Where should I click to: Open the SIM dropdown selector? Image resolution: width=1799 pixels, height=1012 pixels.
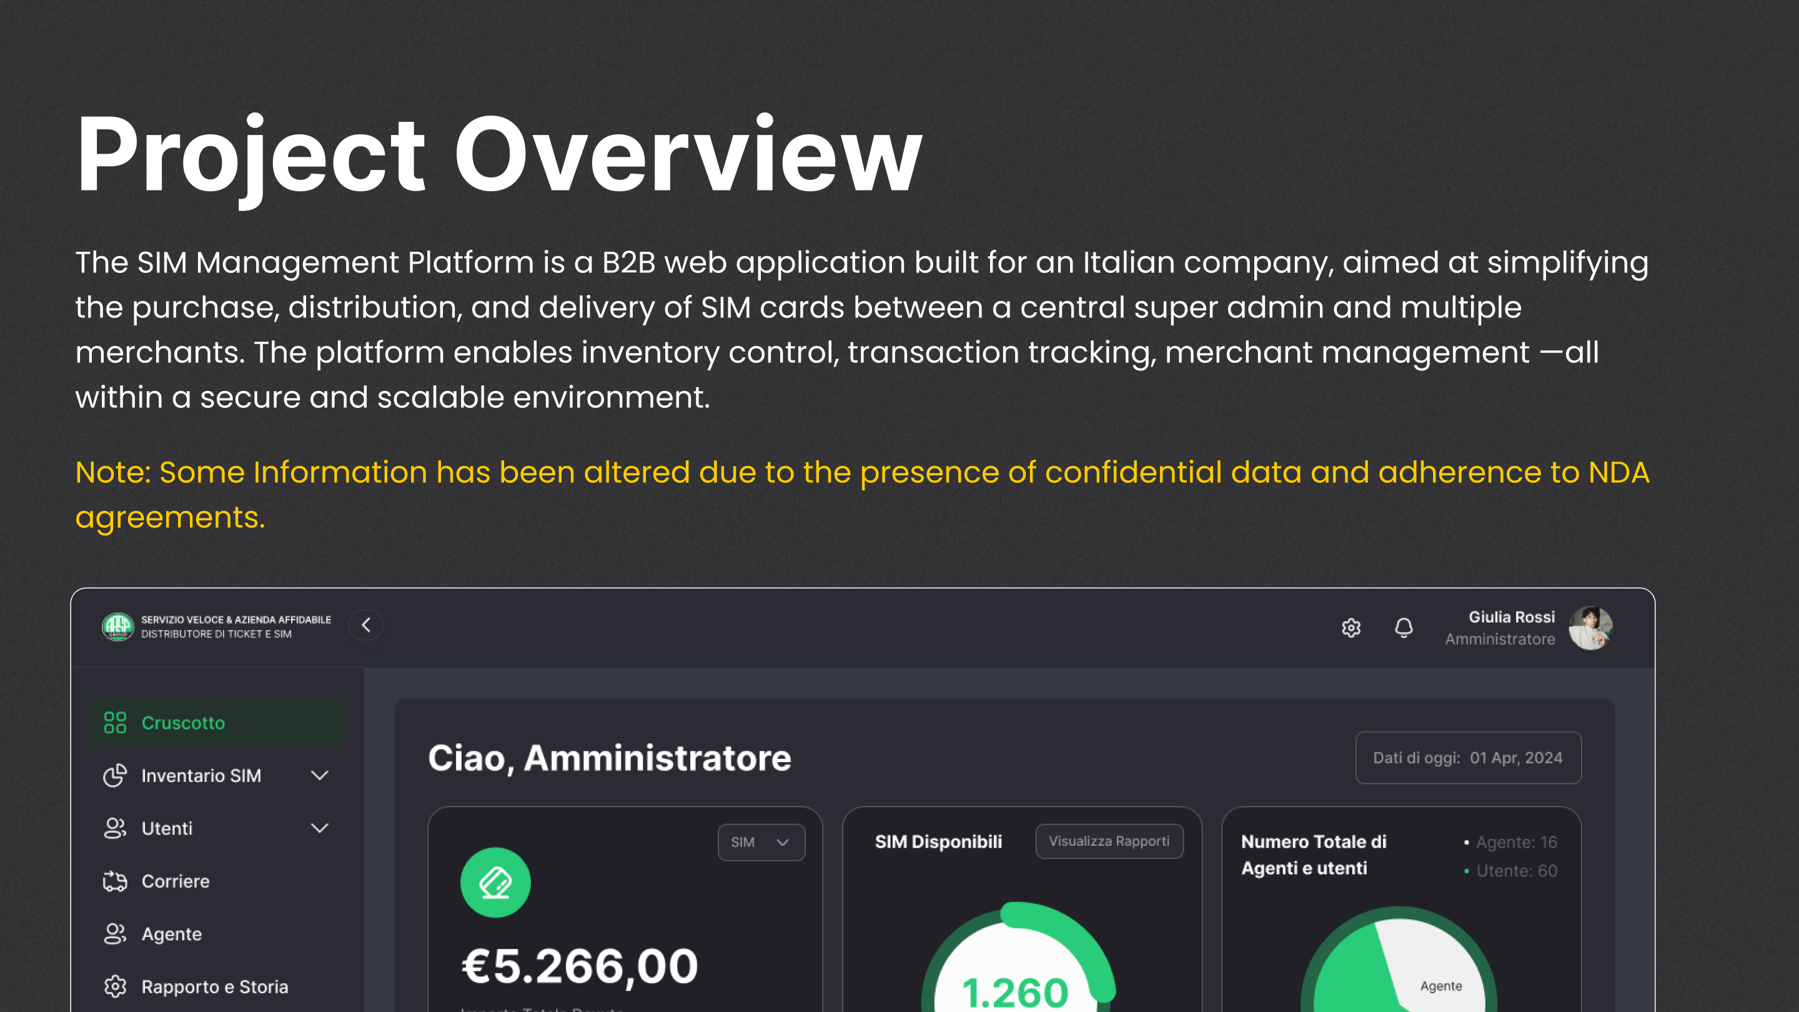pyautogui.click(x=761, y=842)
